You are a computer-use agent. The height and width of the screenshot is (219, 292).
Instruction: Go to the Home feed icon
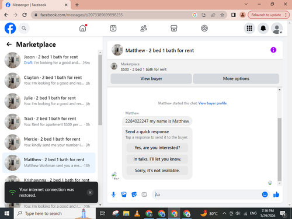tap(83, 28)
